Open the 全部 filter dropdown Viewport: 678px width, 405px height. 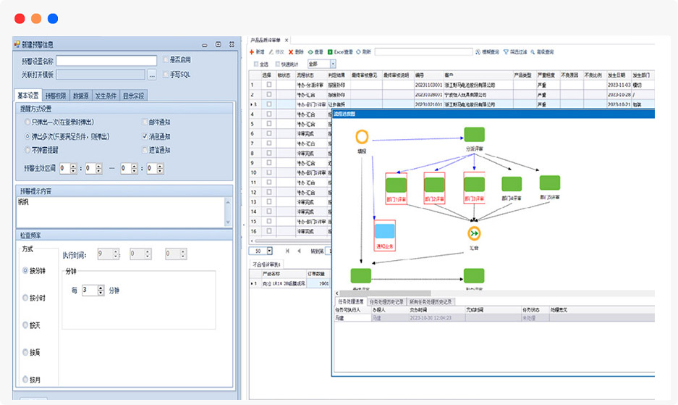[x=332, y=64]
